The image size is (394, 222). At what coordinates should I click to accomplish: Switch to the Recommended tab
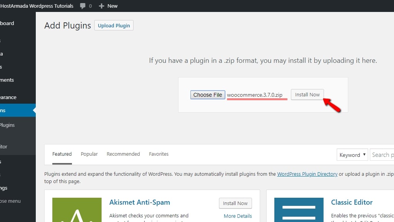click(x=123, y=154)
